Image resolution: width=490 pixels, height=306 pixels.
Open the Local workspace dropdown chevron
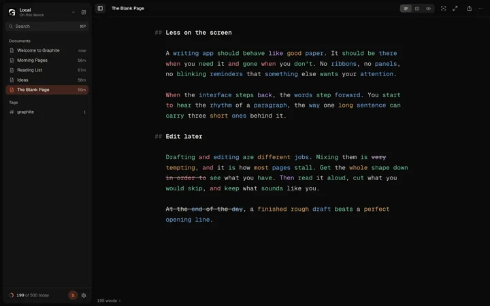point(73,12)
